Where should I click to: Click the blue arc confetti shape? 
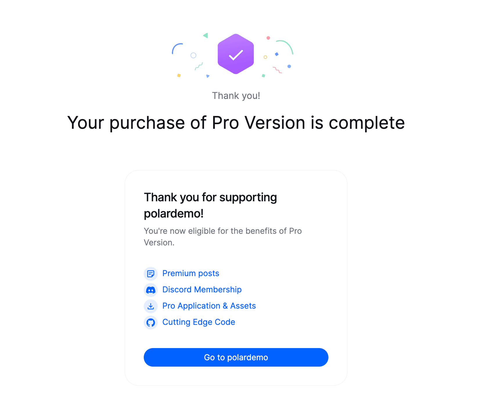pyautogui.click(x=176, y=47)
